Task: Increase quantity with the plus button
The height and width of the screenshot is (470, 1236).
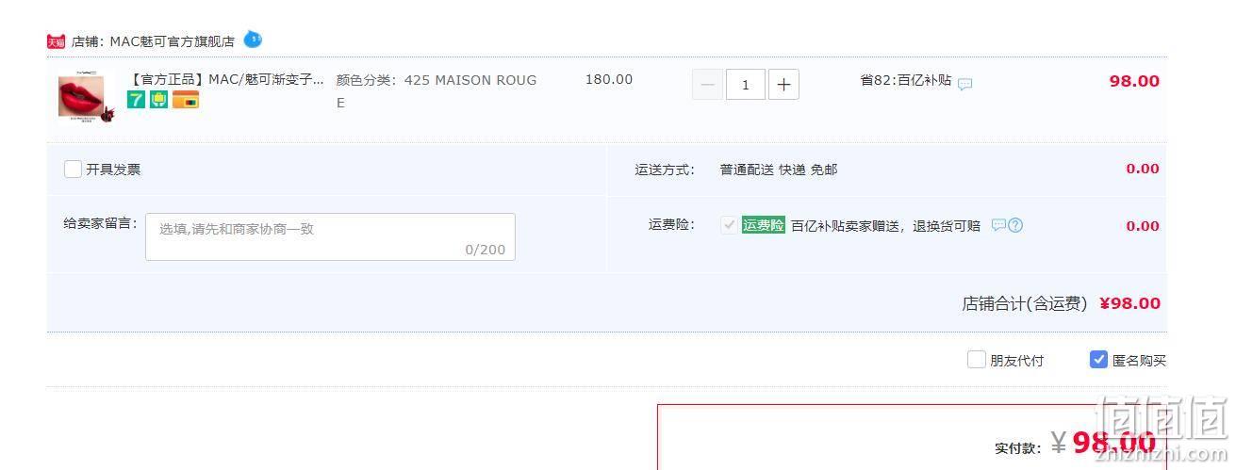Action: (x=783, y=85)
